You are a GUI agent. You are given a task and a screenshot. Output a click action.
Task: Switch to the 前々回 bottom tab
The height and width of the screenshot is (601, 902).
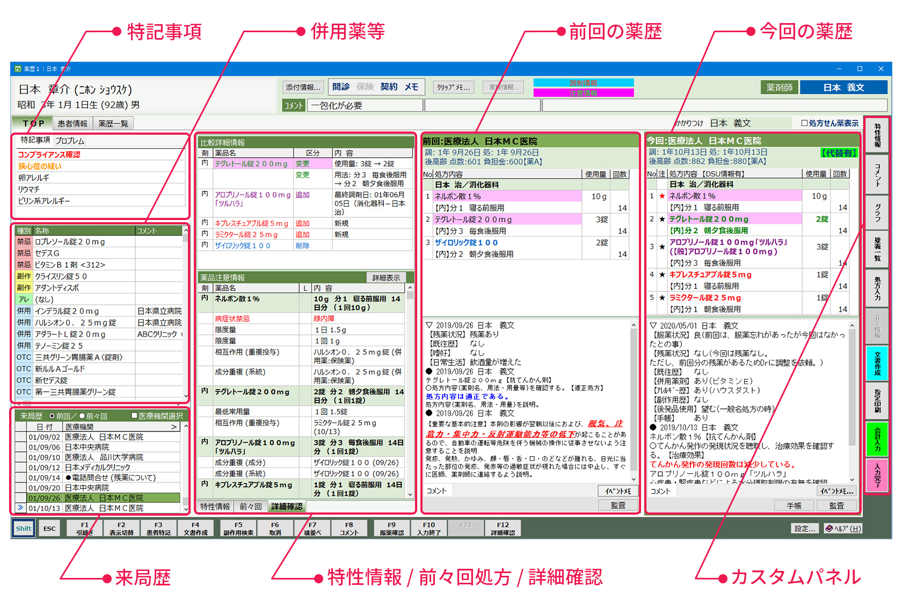tap(251, 507)
